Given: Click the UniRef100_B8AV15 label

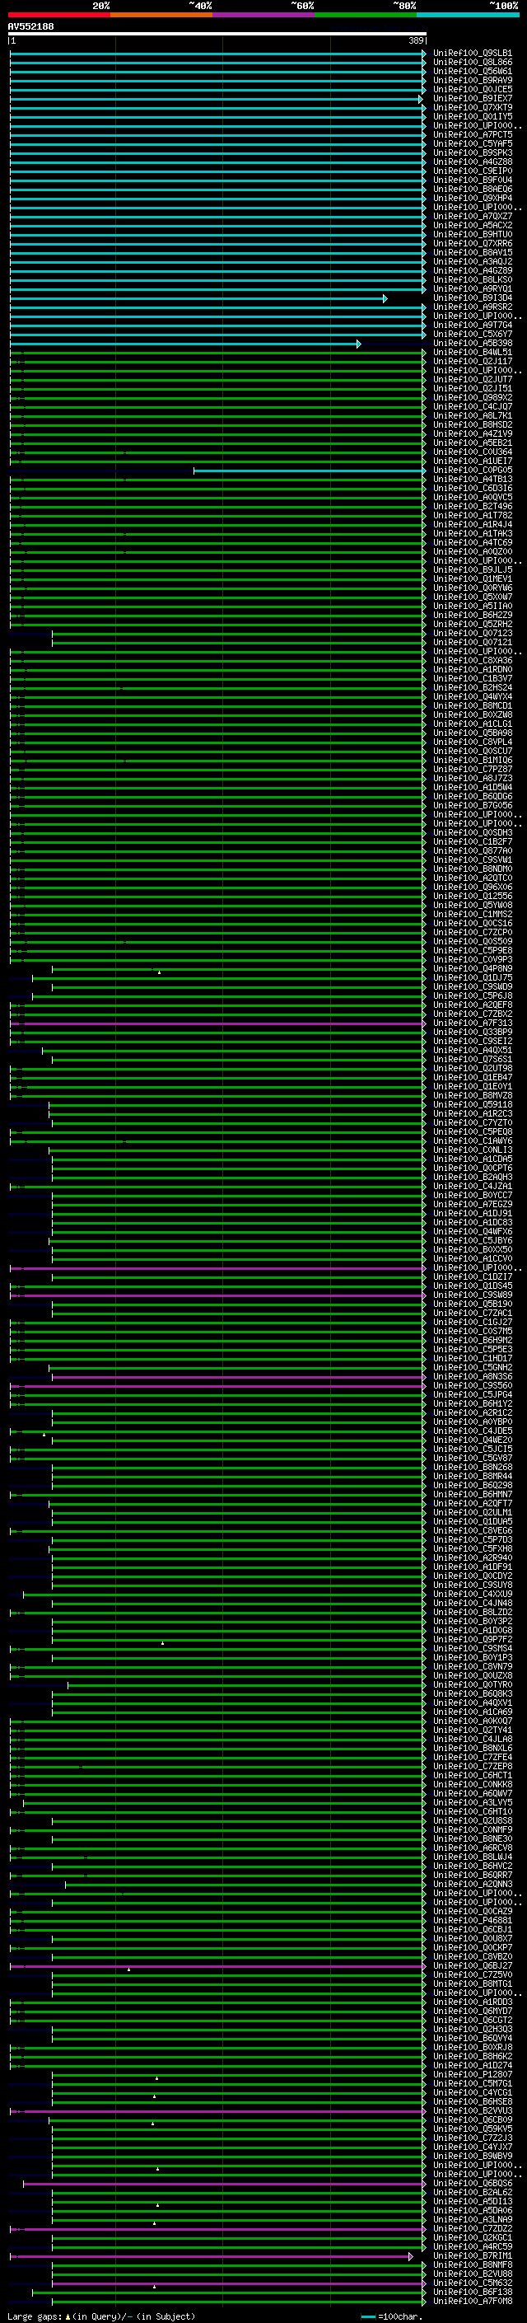Looking at the screenshot, I should (473, 252).
